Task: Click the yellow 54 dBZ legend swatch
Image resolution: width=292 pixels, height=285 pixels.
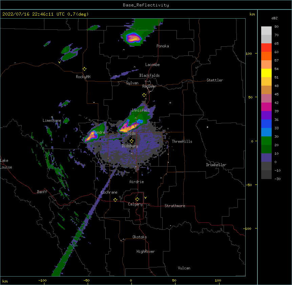Action: 266,73
